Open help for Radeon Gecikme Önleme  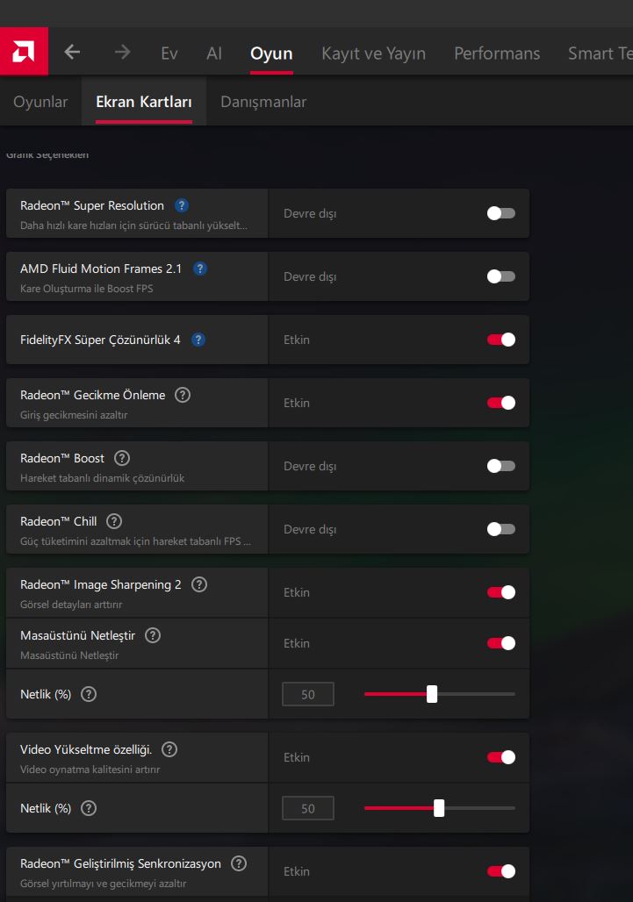click(183, 395)
